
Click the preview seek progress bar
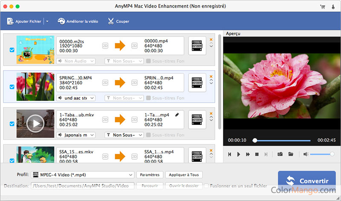coord(282,141)
